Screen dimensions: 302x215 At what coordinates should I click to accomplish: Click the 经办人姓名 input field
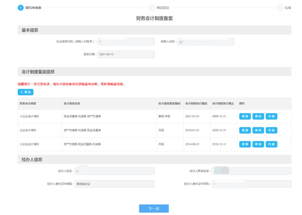click(x=114, y=171)
